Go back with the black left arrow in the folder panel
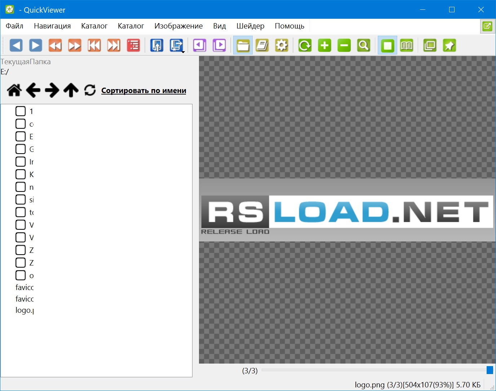The width and height of the screenshot is (496, 391). 33,90
